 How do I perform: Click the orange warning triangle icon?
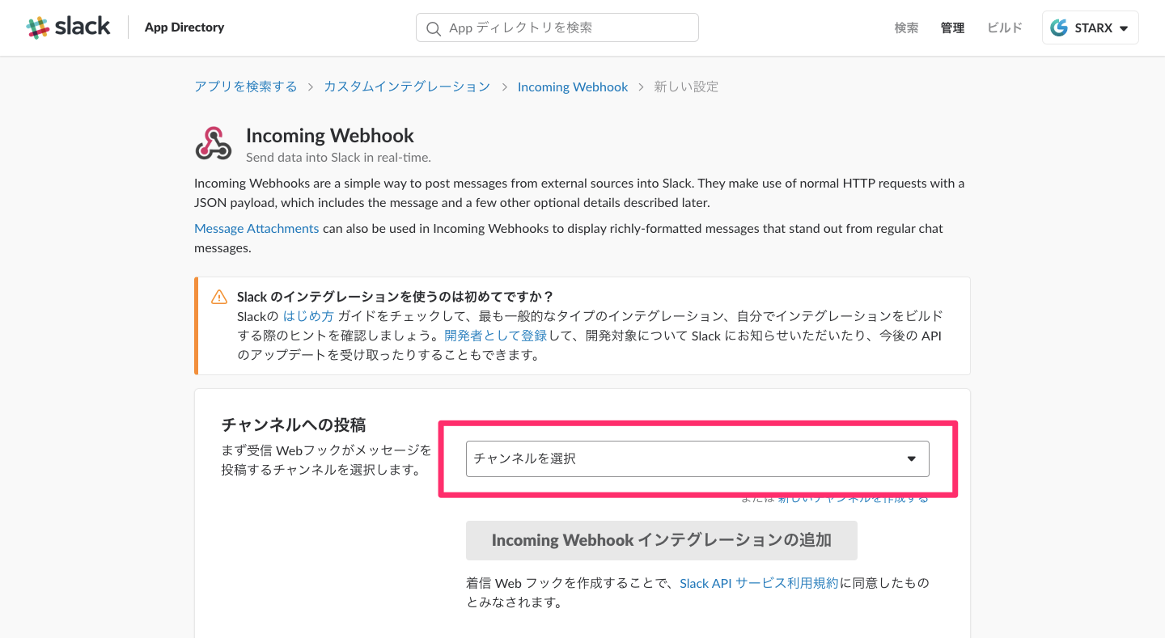[219, 297]
